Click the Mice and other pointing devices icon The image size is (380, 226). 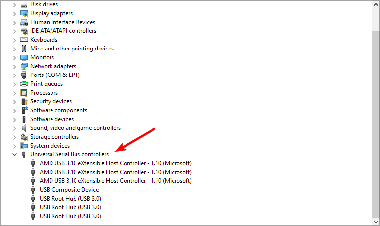24,49
